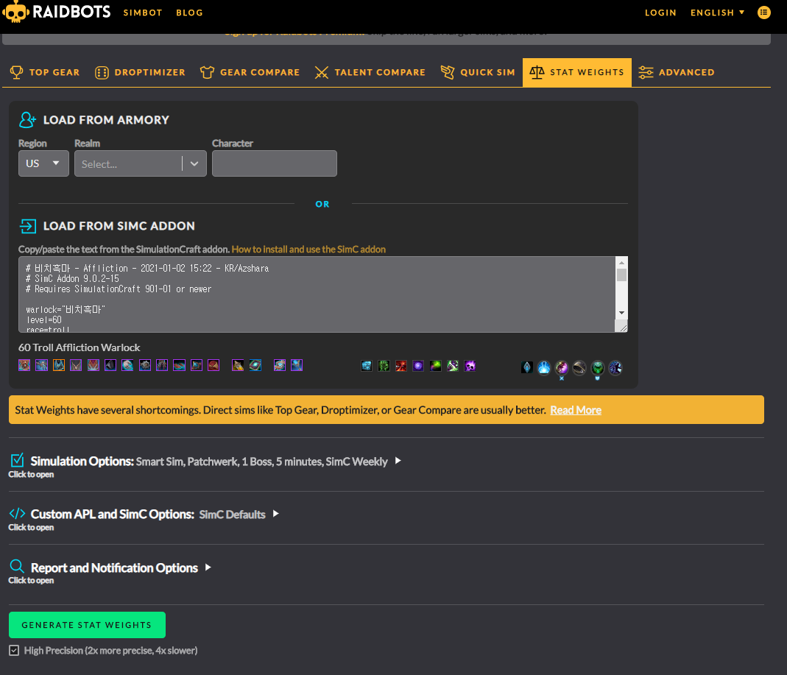Select the head slot gear icon
Image resolution: width=787 pixels, height=675 pixels.
24,365
